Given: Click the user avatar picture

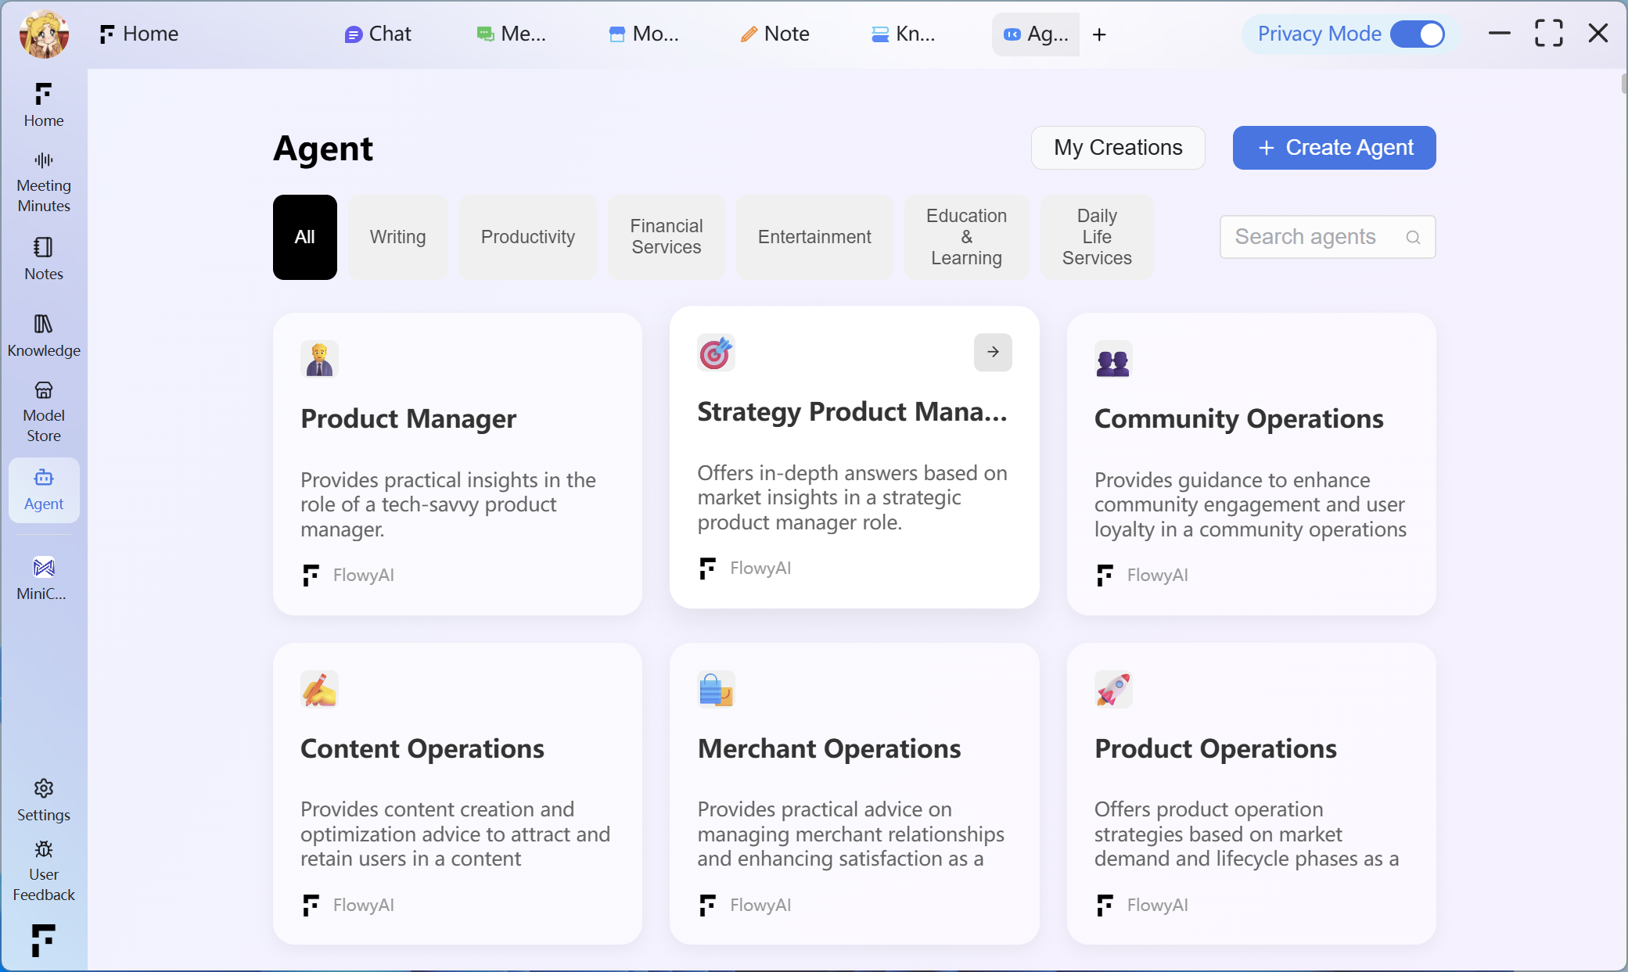Looking at the screenshot, I should [44, 34].
